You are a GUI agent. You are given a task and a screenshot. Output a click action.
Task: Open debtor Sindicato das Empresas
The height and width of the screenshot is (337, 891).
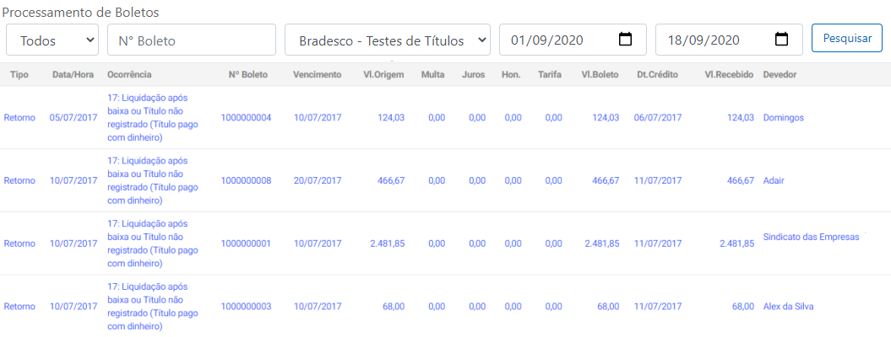tap(811, 238)
